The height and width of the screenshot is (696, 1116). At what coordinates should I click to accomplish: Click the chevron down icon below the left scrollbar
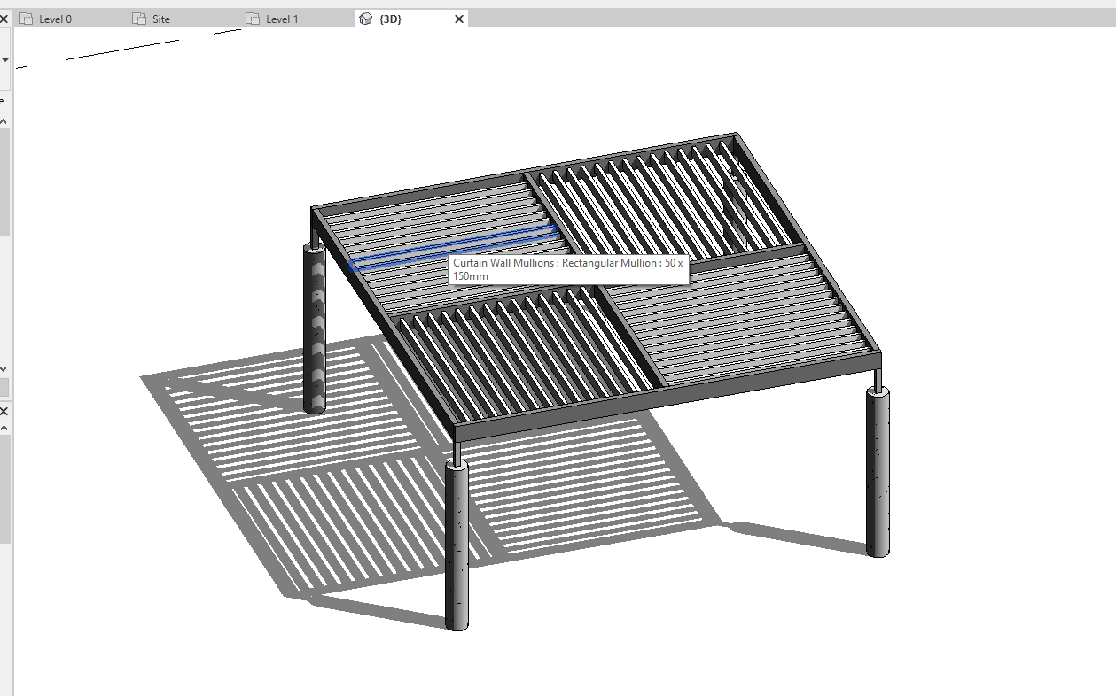[x=4, y=370]
